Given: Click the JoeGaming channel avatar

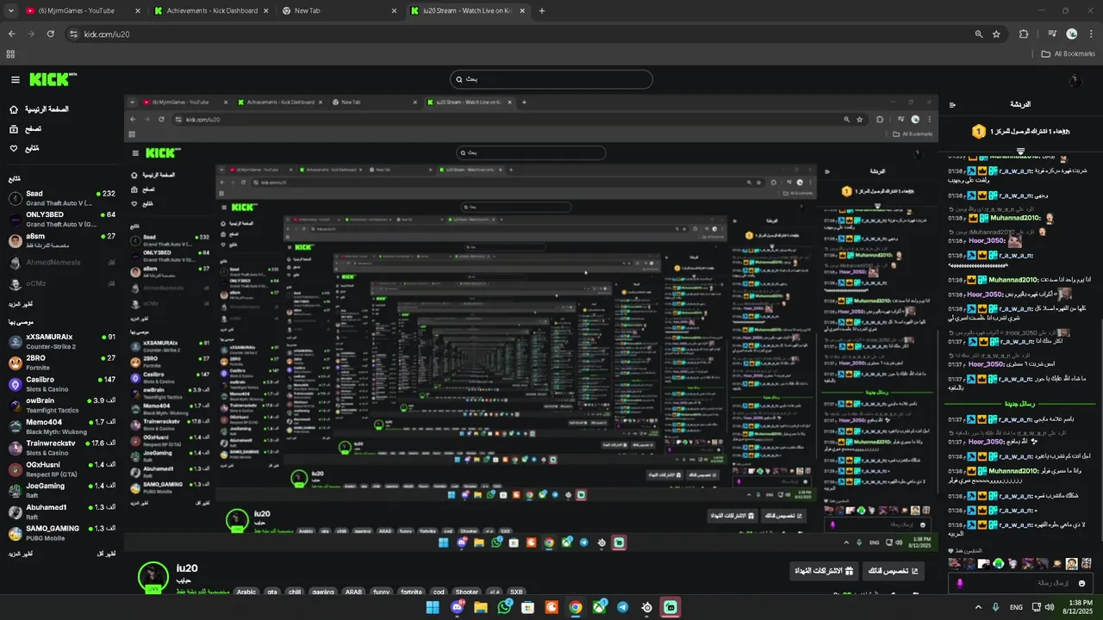Looking at the screenshot, I should click(x=15, y=491).
